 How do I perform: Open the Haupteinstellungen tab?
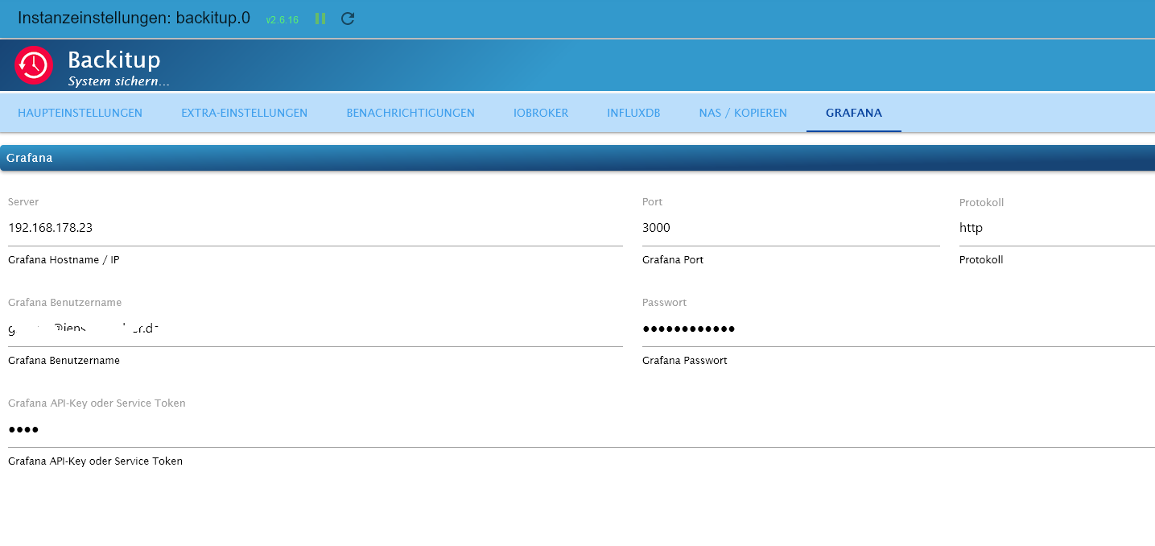(x=80, y=113)
